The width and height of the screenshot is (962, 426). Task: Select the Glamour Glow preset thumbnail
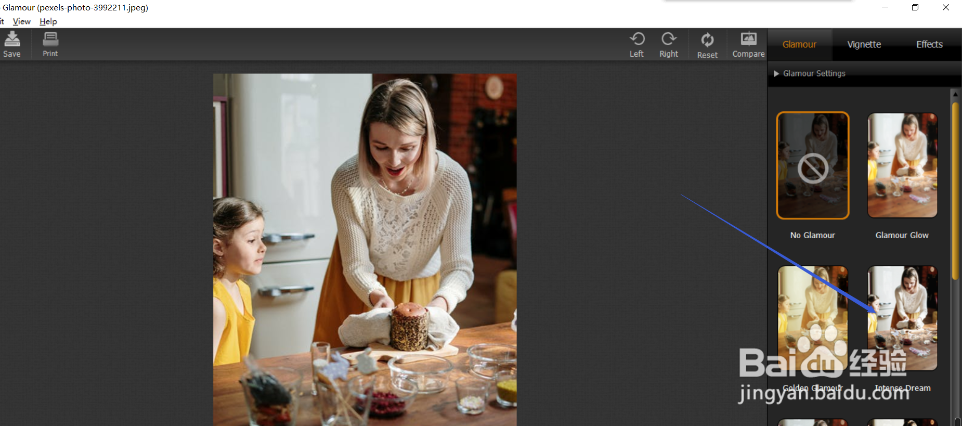[x=902, y=165]
